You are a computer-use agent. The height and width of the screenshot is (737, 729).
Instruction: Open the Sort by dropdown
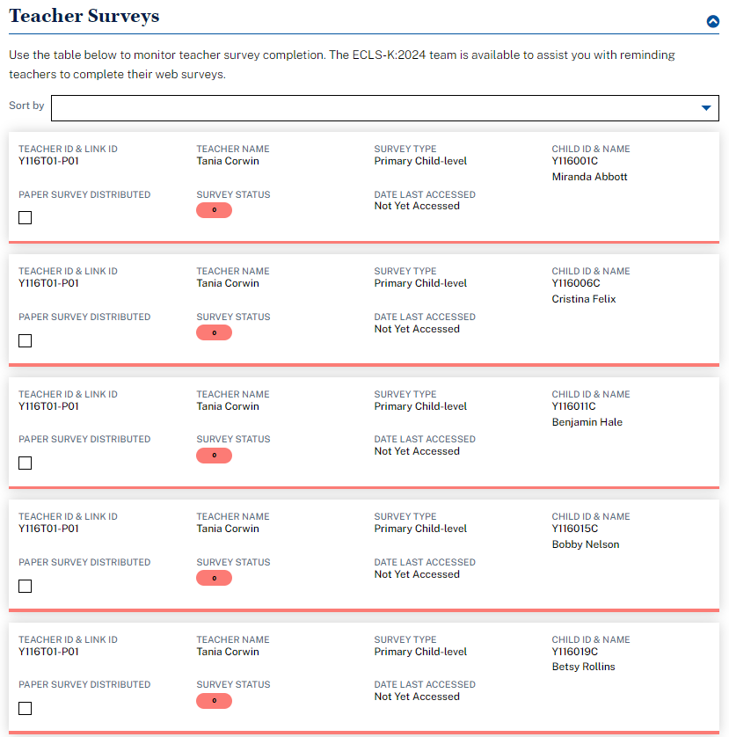coord(385,107)
